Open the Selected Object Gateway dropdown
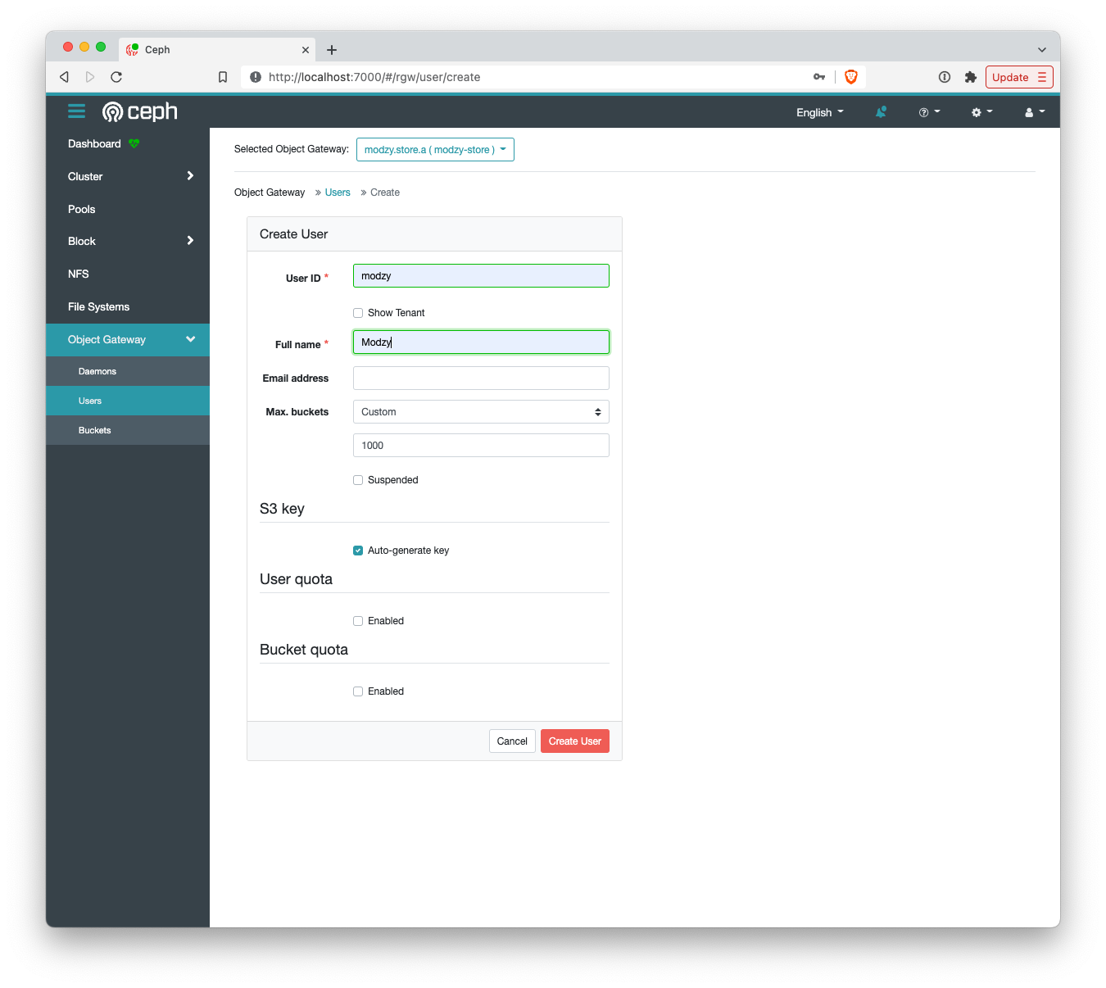The image size is (1106, 988). 435,150
